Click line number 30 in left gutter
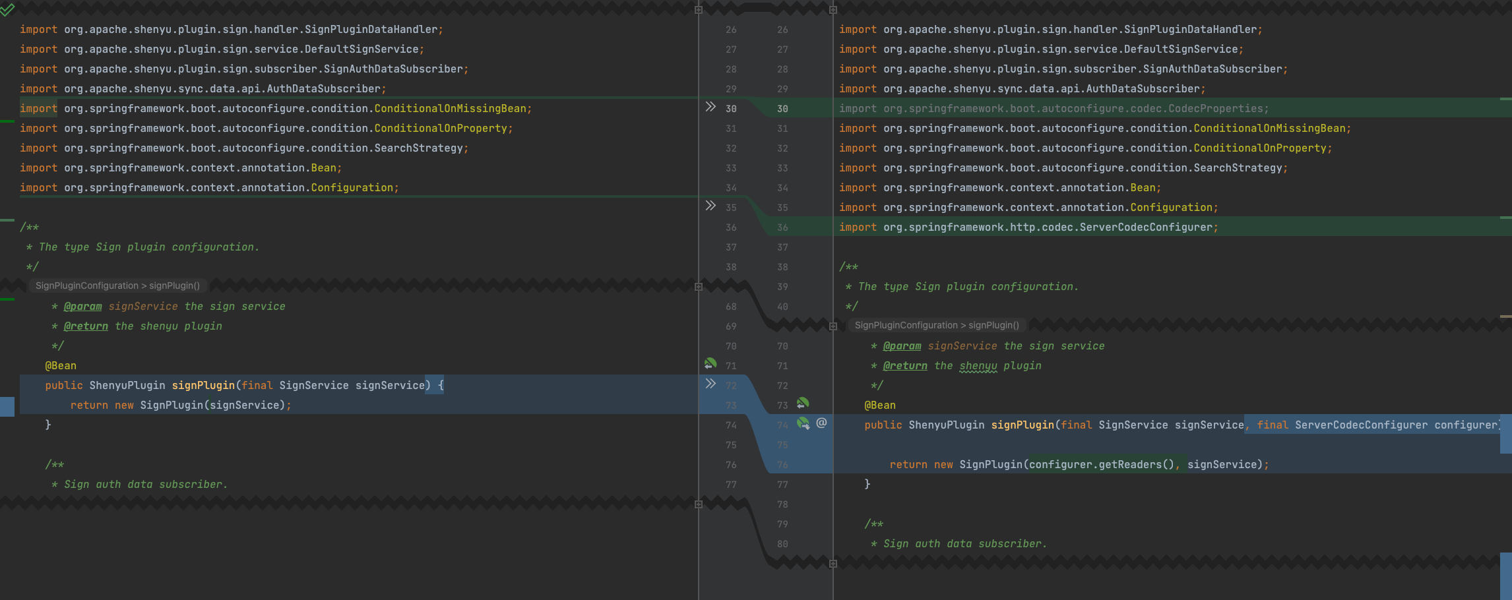This screenshot has width=1512, height=600. pos(730,107)
